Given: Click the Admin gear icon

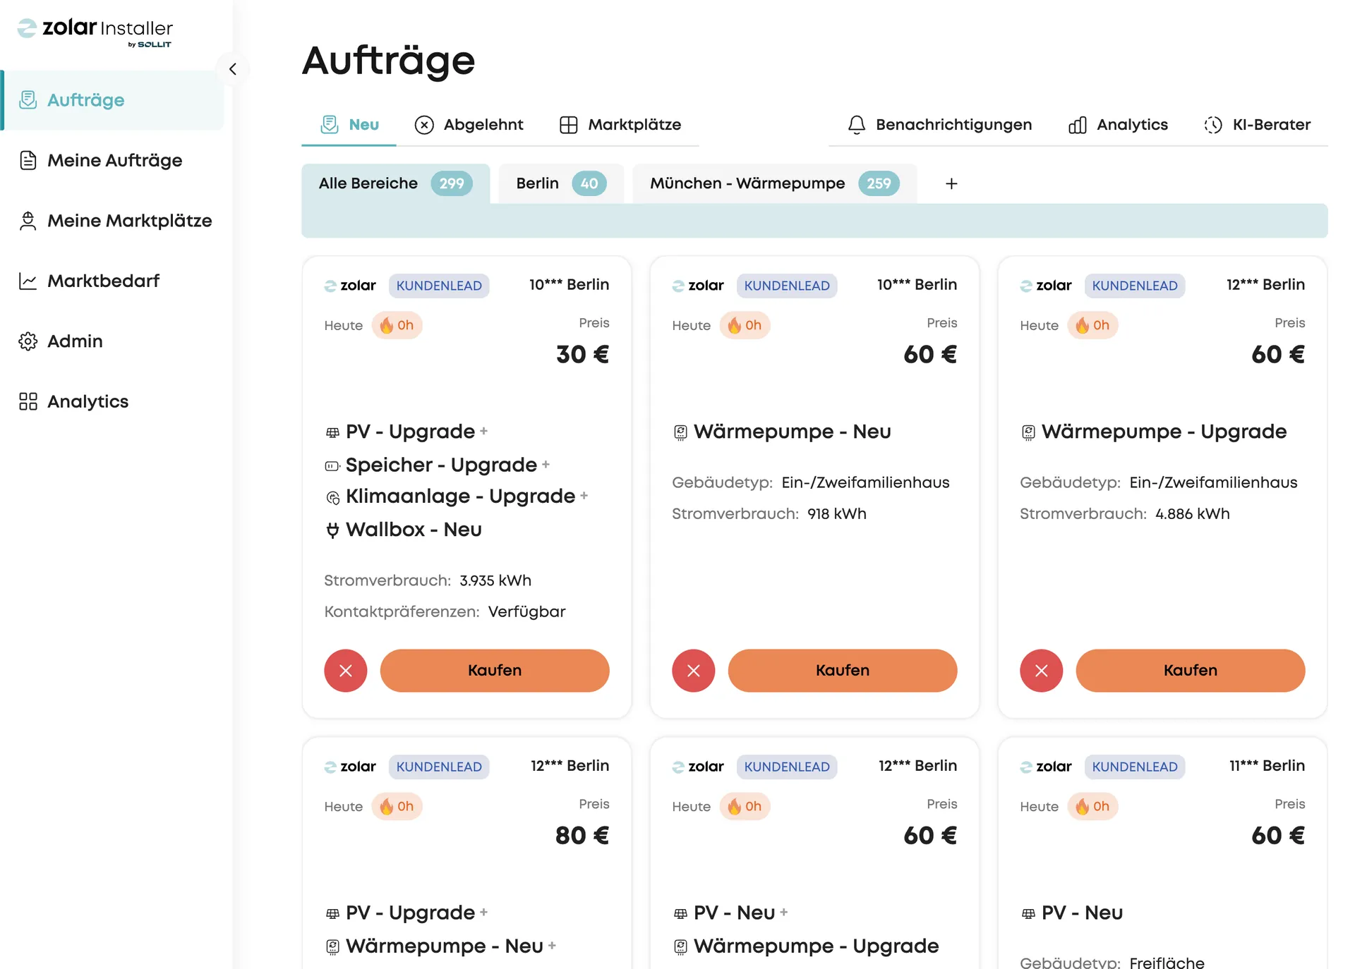Looking at the screenshot, I should pyautogui.click(x=28, y=341).
